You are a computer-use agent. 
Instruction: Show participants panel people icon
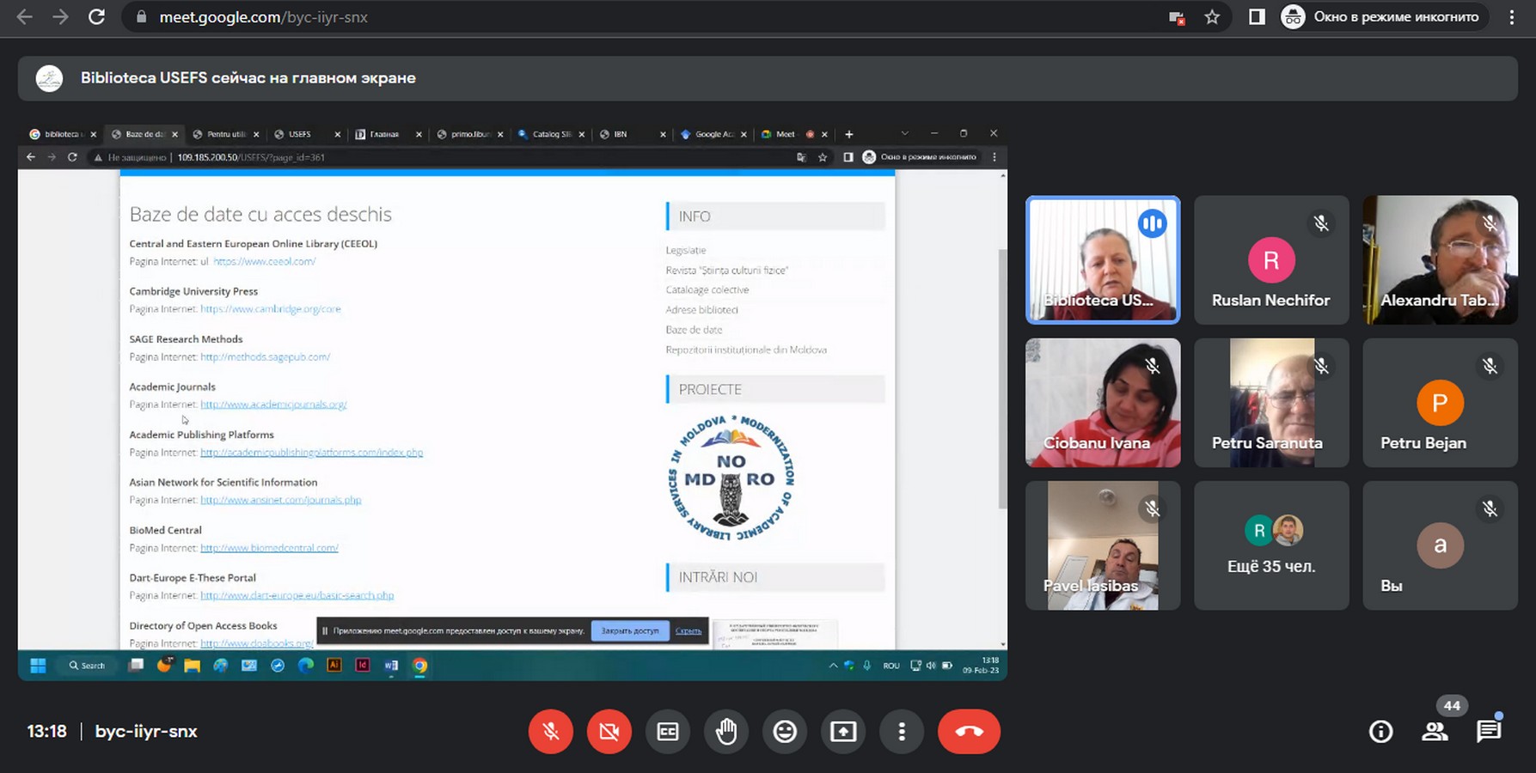click(x=1435, y=732)
